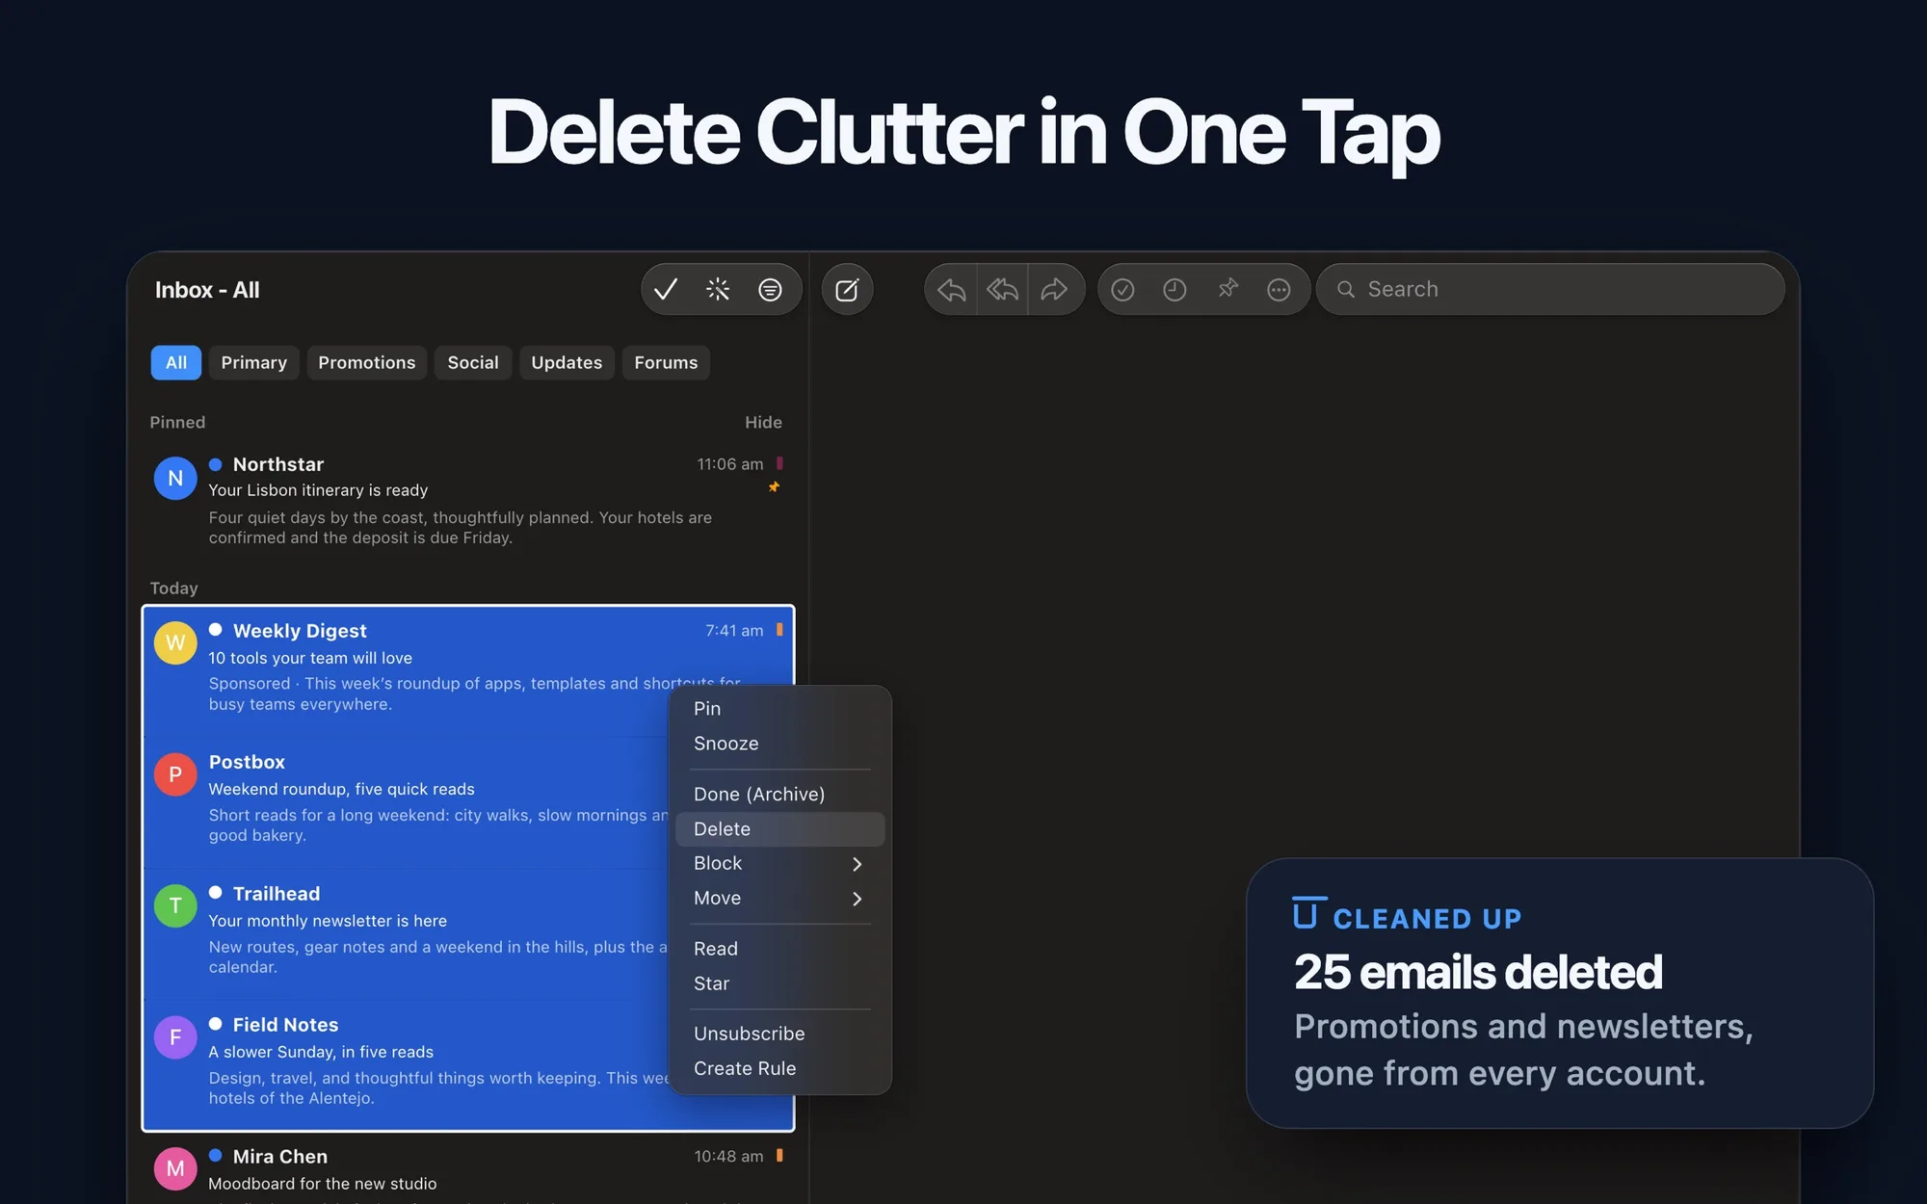
Task: Click the pin icon in toolbar
Action: pyautogui.click(x=1227, y=289)
